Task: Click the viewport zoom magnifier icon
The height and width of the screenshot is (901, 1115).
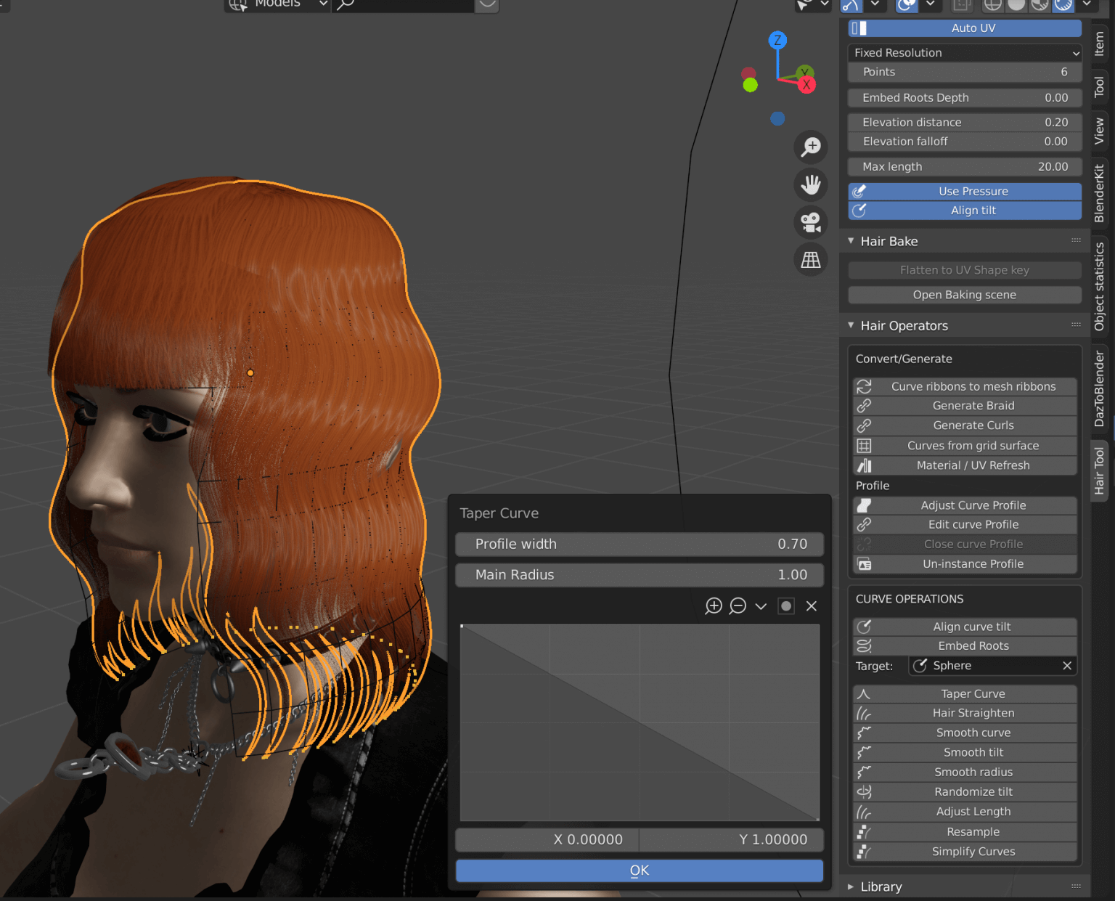Action: (x=811, y=147)
